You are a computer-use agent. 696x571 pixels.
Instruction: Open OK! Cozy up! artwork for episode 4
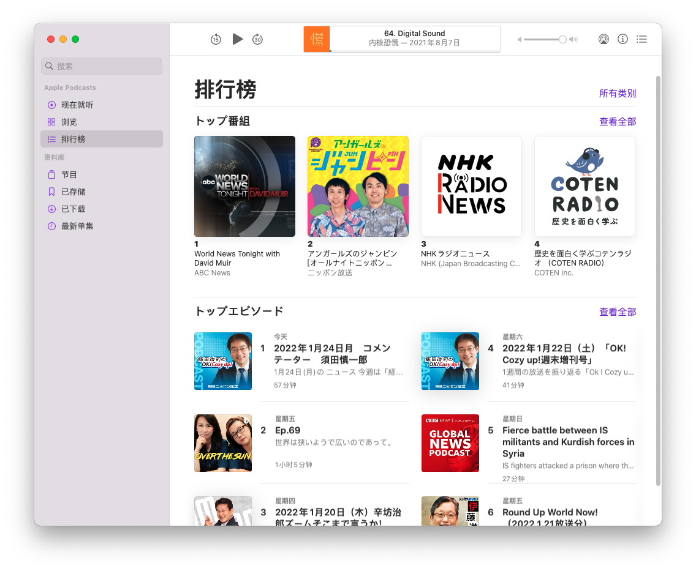pyautogui.click(x=450, y=361)
